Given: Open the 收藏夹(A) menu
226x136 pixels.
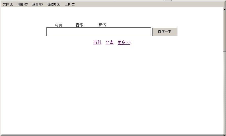Looking at the screenshot, I should coord(53,4).
